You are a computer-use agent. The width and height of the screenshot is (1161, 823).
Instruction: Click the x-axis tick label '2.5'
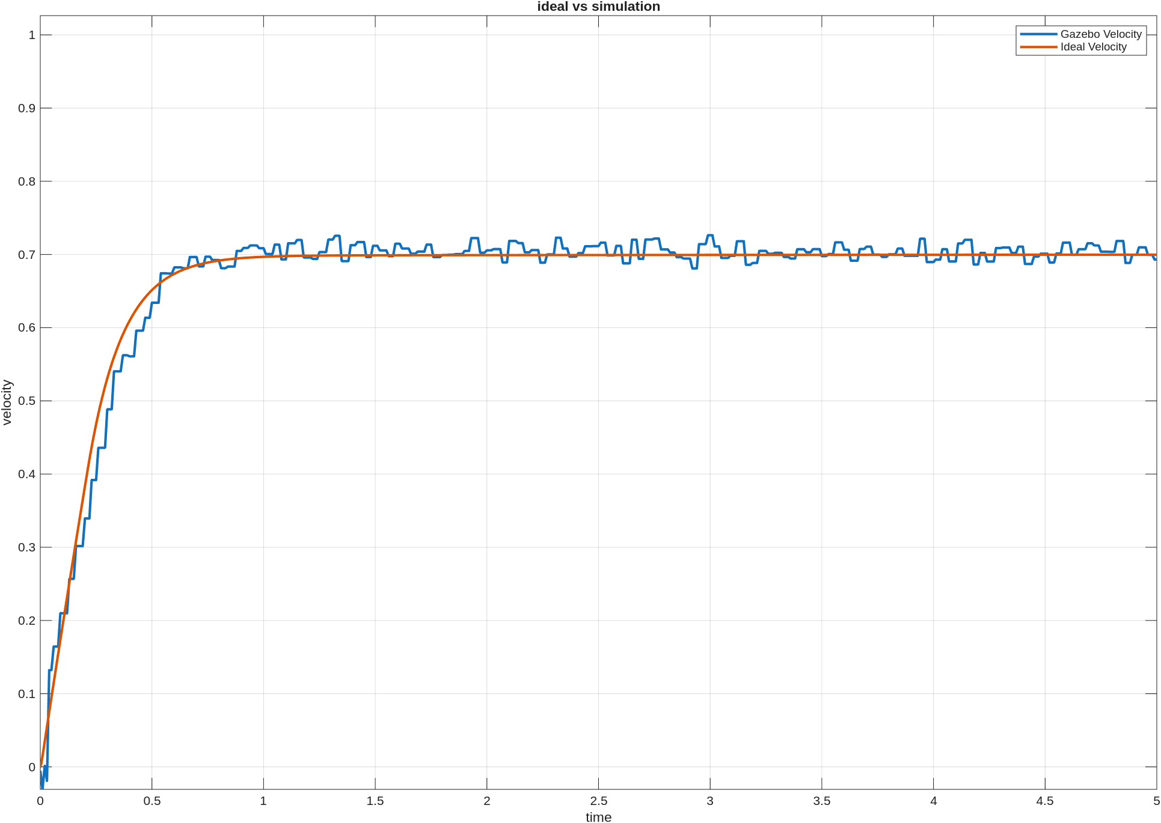tap(598, 801)
